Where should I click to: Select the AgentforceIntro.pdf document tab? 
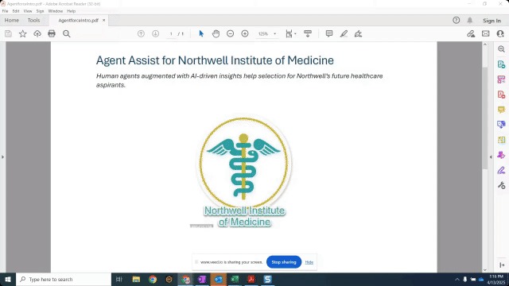[78, 20]
